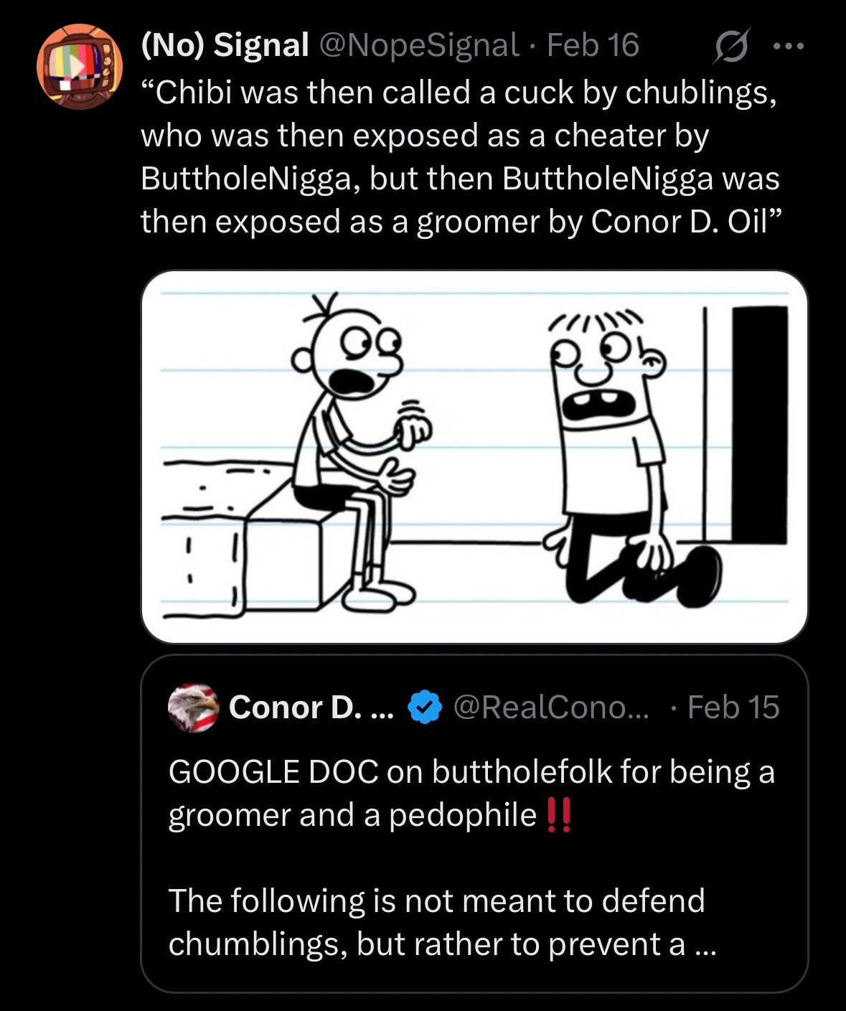The width and height of the screenshot is (846, 1011).
Task: Click the blue verified checkmark badge
Action: click(424, 707)
